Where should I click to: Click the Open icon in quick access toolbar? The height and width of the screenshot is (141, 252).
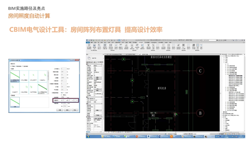pyautogui.click(x=89, y=40)
